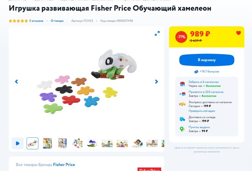Click the pickup points location pin icon
This screenshot has height=171, width=252.
pyautogui.click(x=182, y=129)
